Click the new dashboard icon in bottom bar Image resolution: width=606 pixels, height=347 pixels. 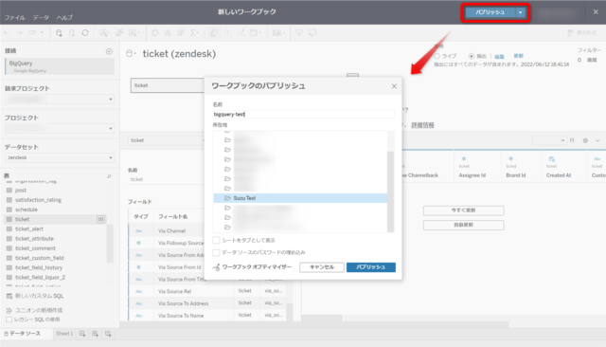(x=95, y=334)
